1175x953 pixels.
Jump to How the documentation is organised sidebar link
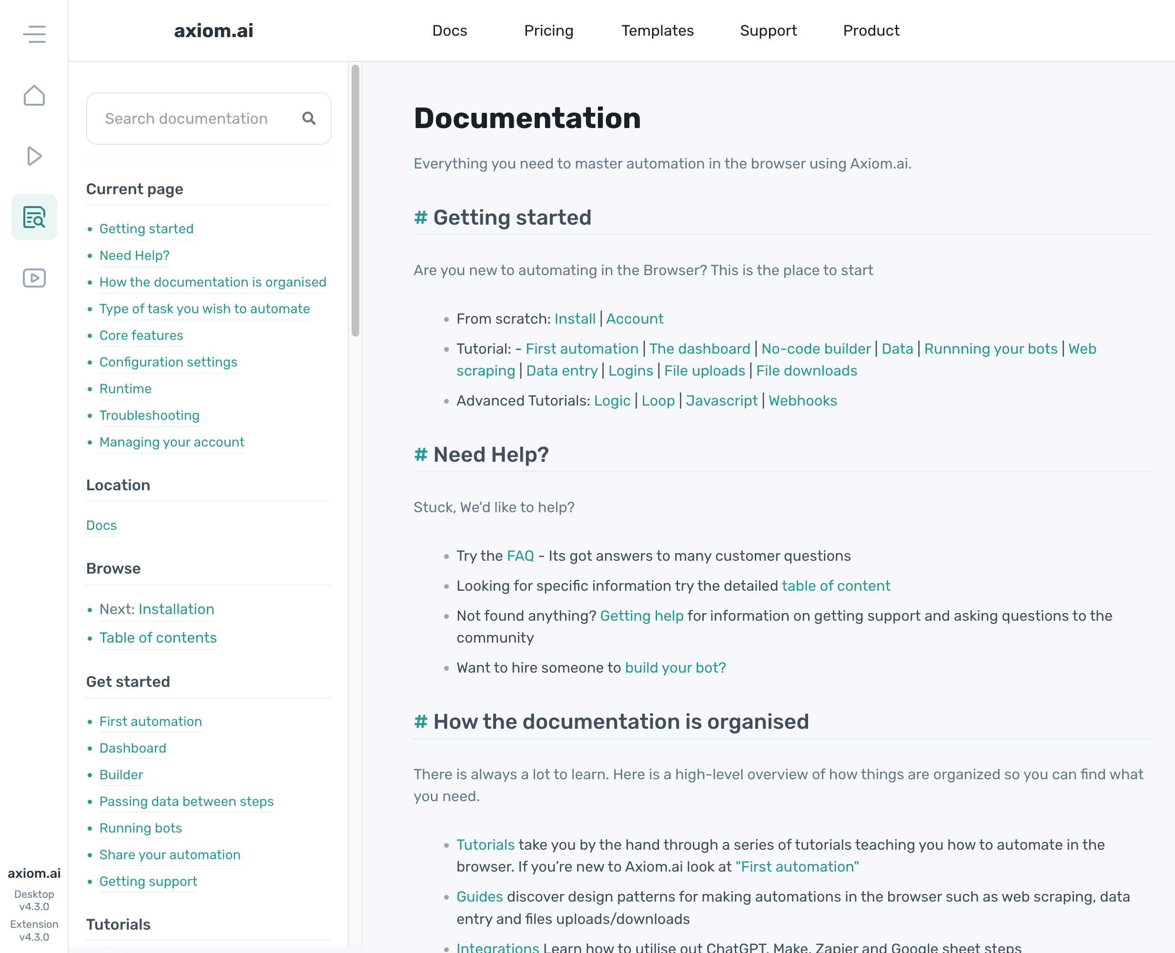(x=213, y=282)
